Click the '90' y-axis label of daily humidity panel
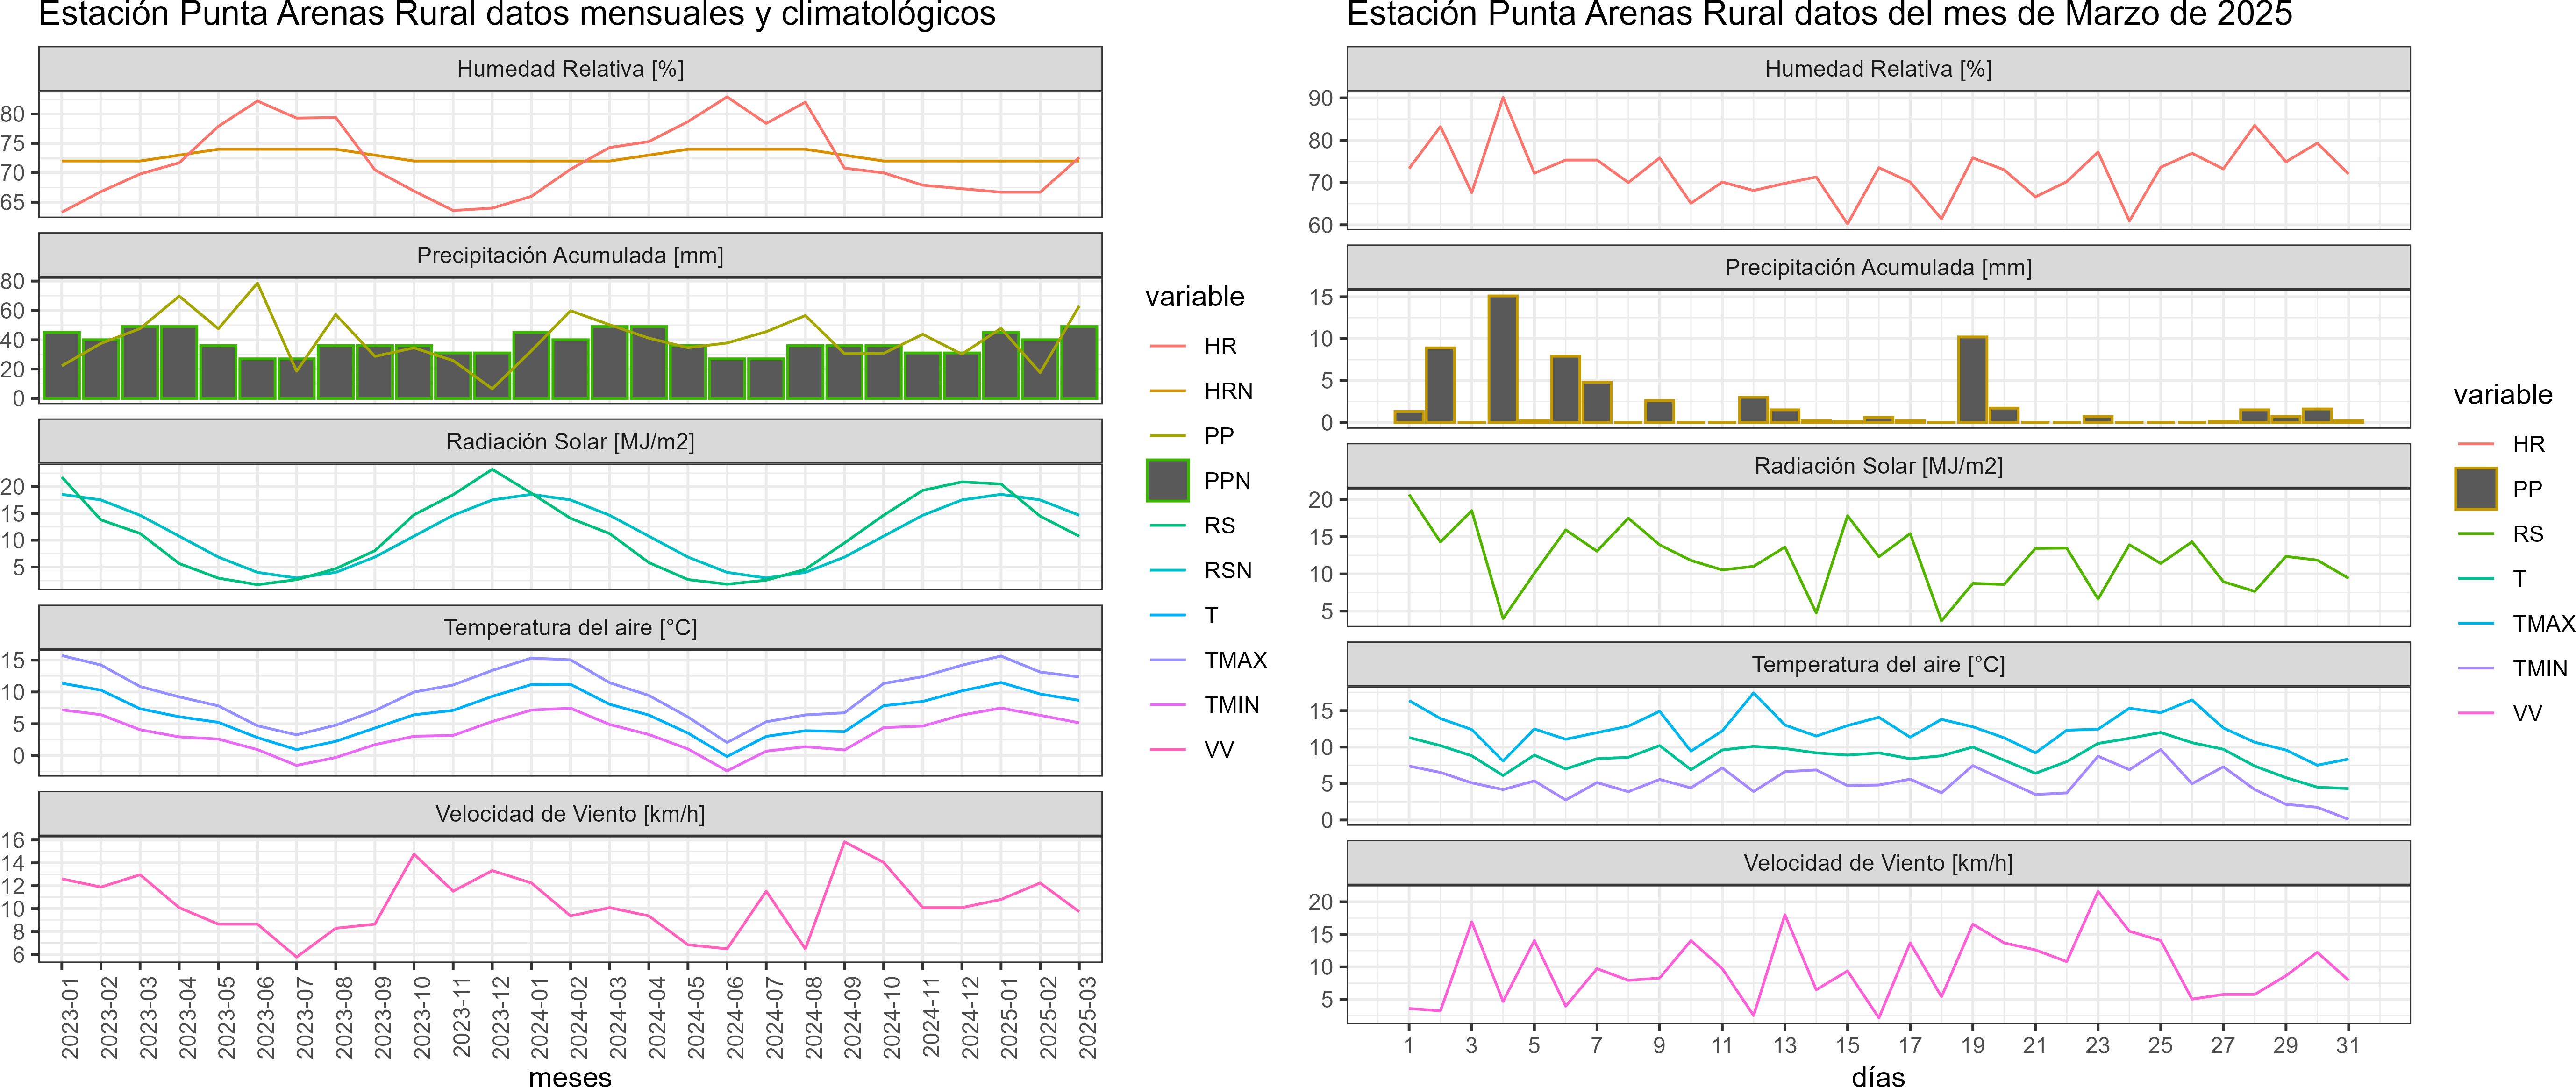 click(x=1320, y=98)
